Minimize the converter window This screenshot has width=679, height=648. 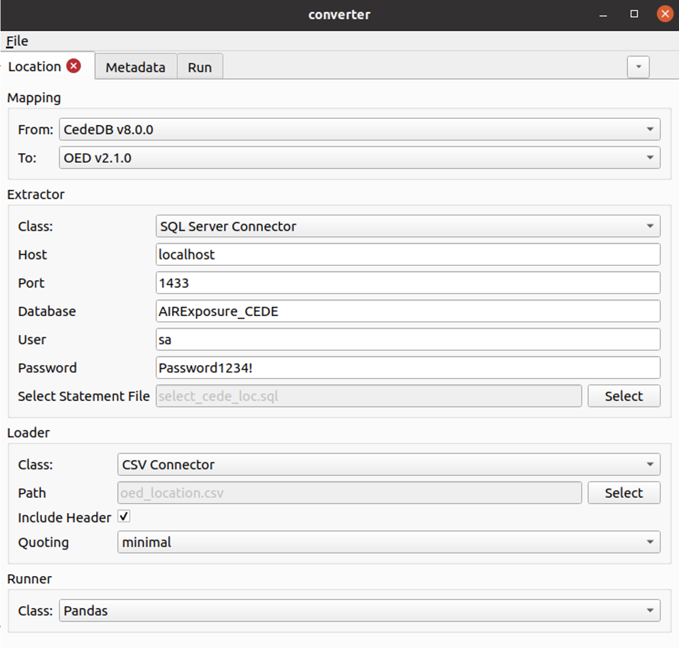(603, 15)
